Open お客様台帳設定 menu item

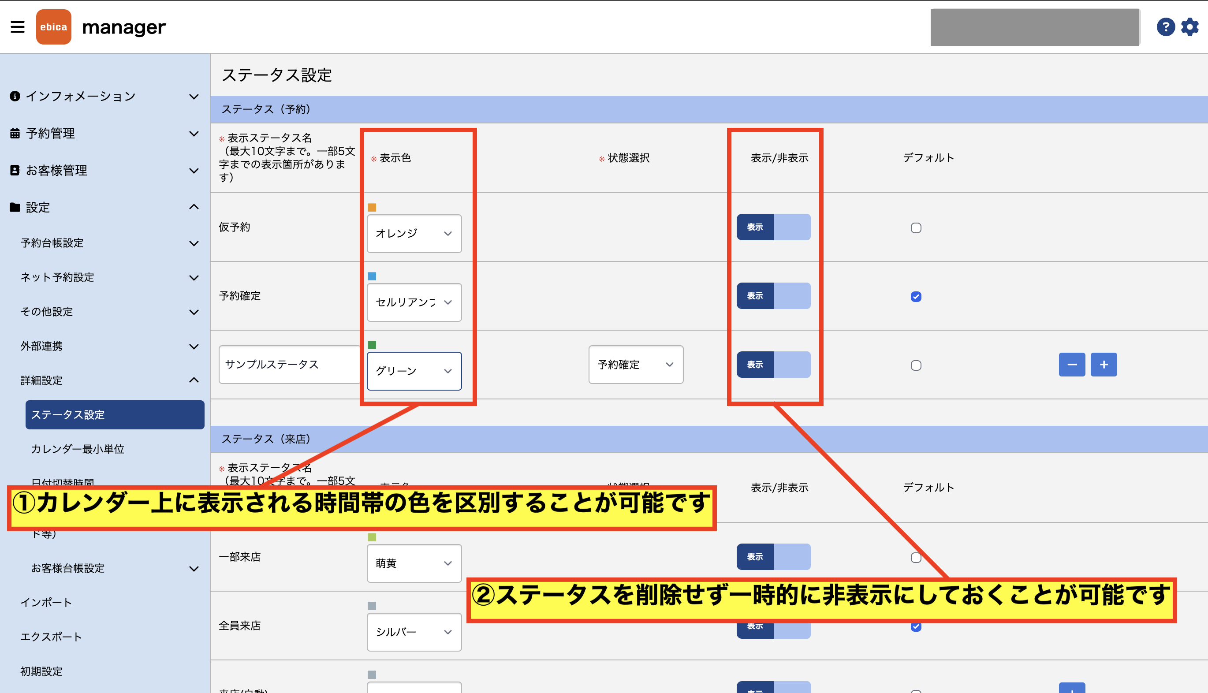[67, 568]
